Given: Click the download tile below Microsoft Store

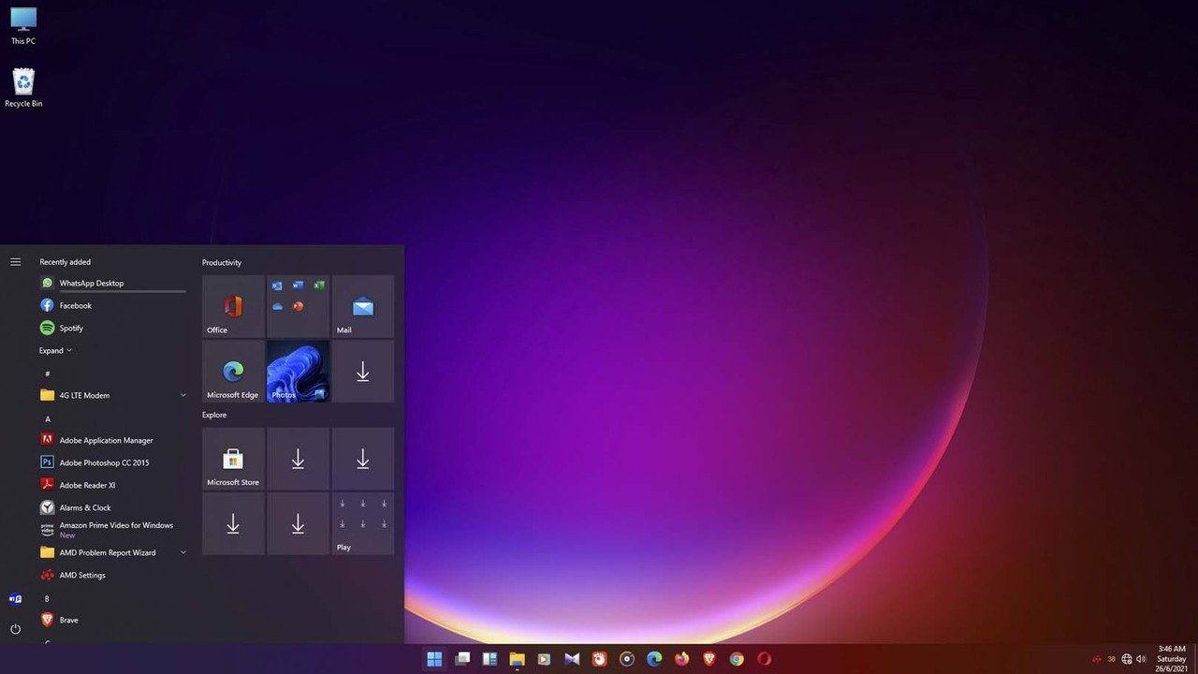Looking at the screenshot, I should [x=233, y=523].
